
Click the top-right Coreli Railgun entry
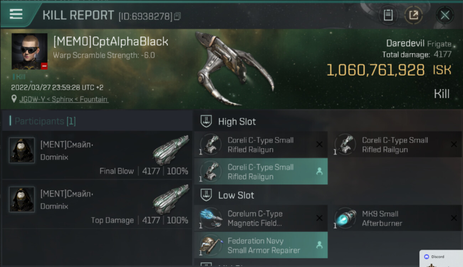point(395,145)
